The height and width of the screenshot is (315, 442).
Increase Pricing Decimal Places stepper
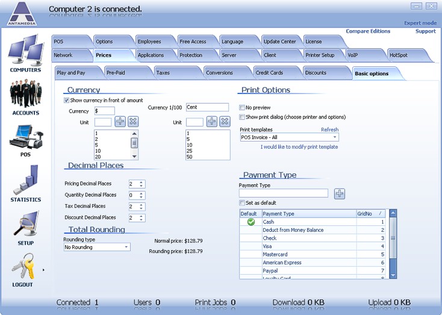[x=142, y=182]
